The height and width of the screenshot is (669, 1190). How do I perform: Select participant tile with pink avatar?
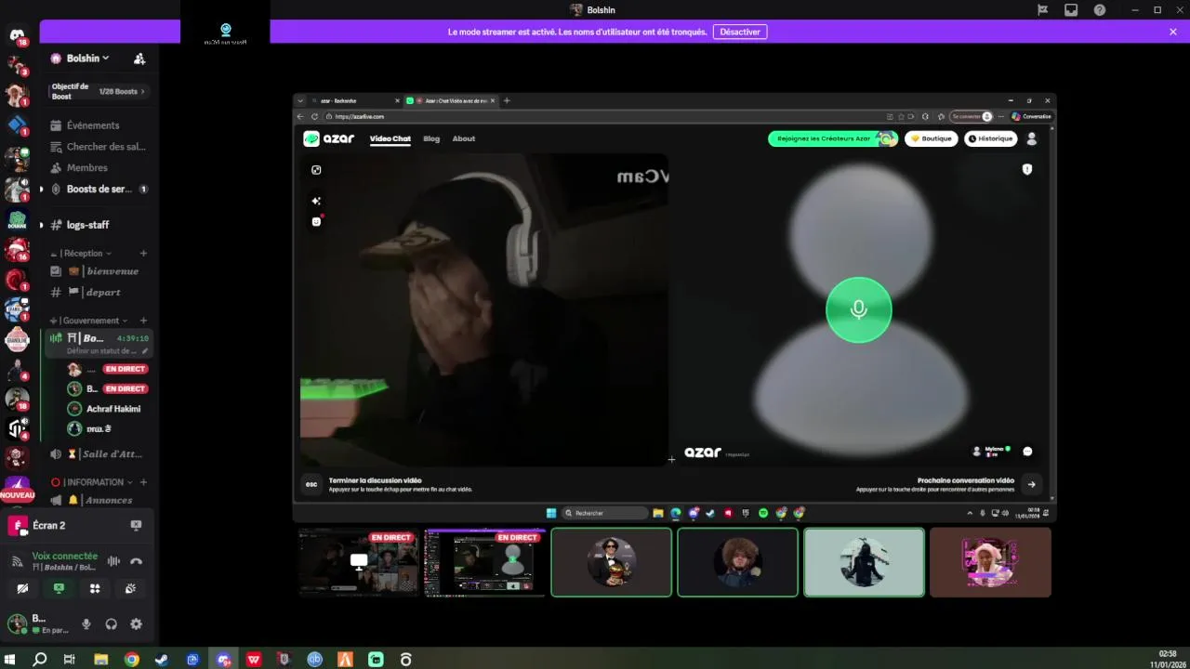[x=990, y=562]
